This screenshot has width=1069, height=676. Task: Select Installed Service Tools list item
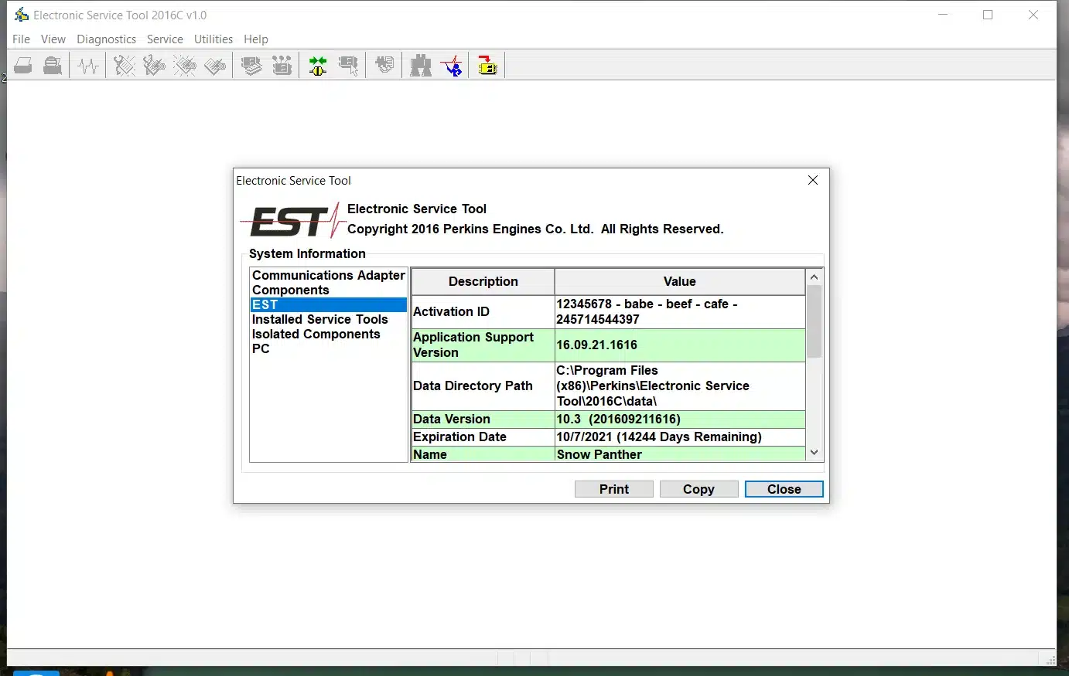(x=319, y=319)
